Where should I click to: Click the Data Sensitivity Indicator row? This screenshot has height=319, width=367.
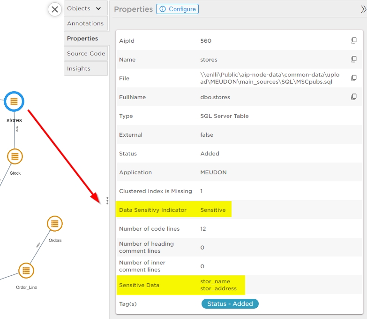pos(174,210)
